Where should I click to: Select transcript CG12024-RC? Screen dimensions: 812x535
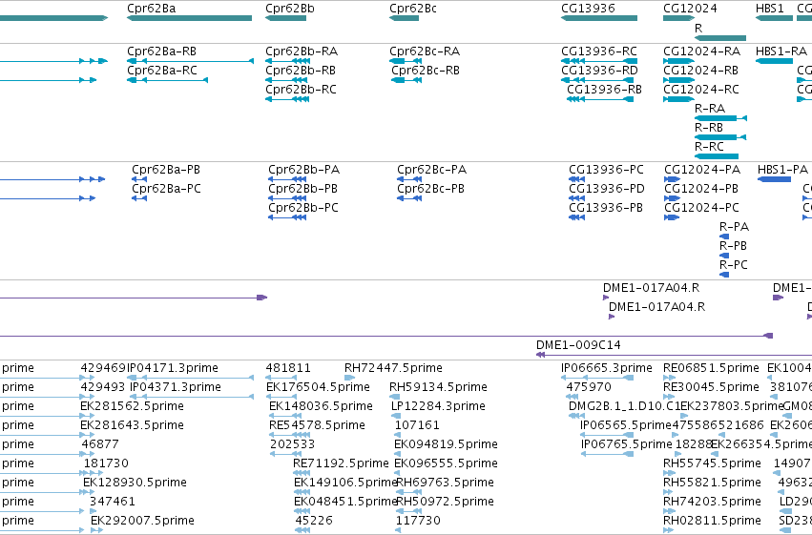pos(701,90)
